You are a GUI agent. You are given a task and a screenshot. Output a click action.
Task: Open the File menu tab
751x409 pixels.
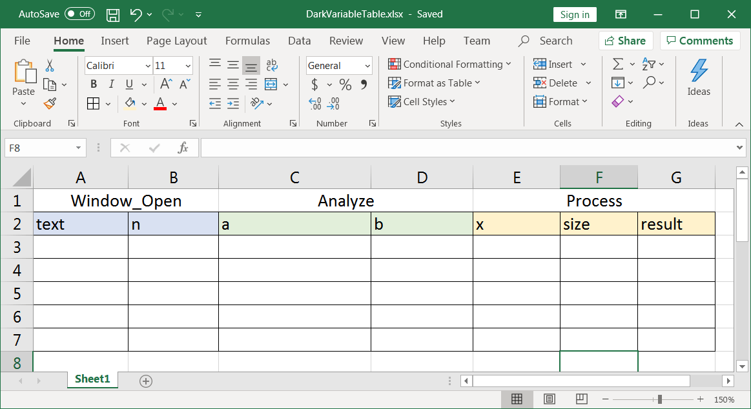coord(22,41)
